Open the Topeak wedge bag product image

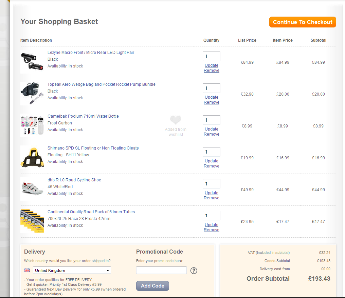32,93
